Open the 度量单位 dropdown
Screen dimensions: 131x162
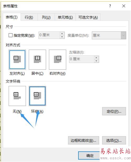click(123, 35)
